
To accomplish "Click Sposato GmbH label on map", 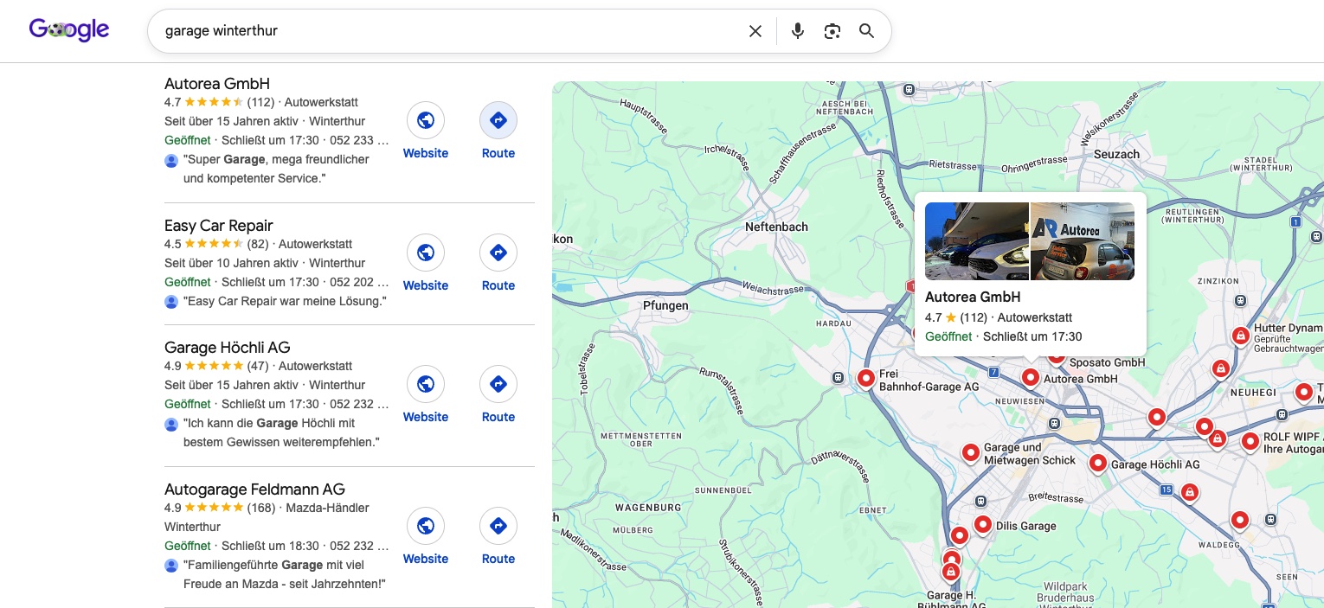I will click(x=1107, y=362).
